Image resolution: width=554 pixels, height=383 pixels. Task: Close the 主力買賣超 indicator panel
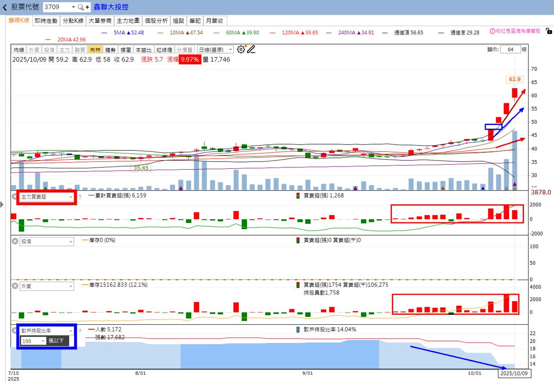[x=15, y=197]
